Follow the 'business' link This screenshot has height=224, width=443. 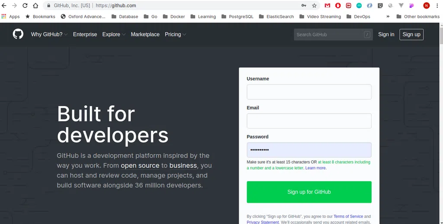pyautogui.click(x=183, y=166)
